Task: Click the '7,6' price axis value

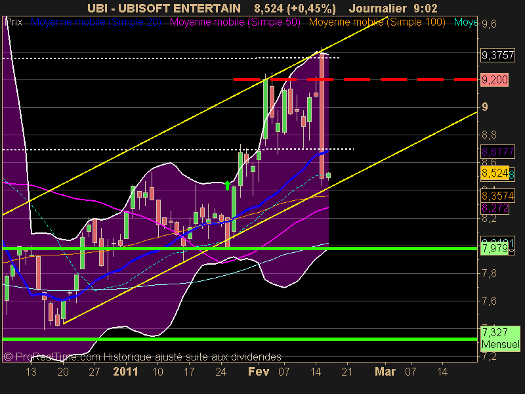Action: (x=489, y=301)
